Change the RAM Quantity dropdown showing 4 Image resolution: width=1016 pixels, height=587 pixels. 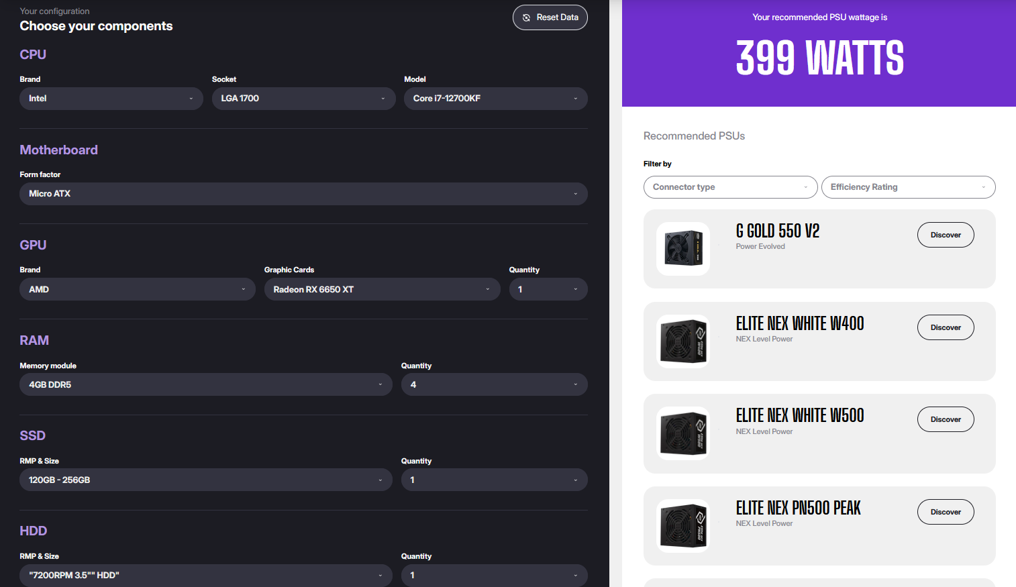pos(495,384)
